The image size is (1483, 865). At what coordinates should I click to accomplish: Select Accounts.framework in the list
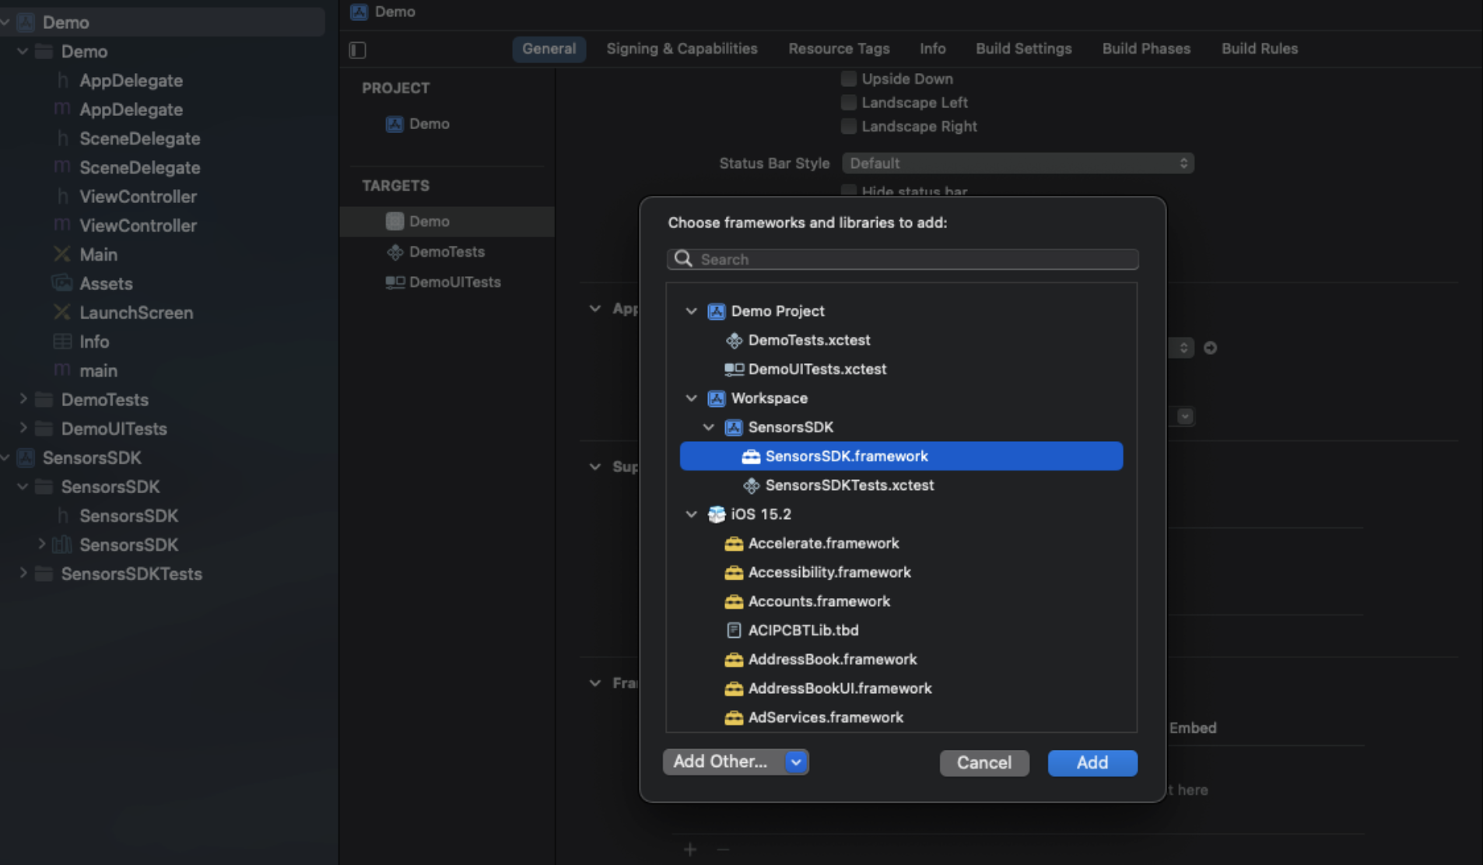coord(819,601)
